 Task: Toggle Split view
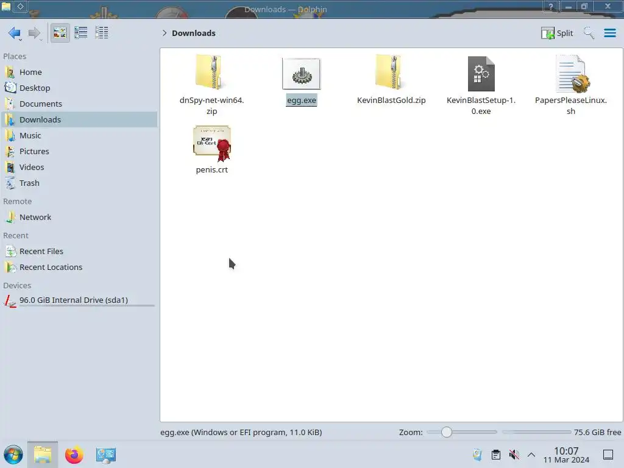click(x=557, y=33)
